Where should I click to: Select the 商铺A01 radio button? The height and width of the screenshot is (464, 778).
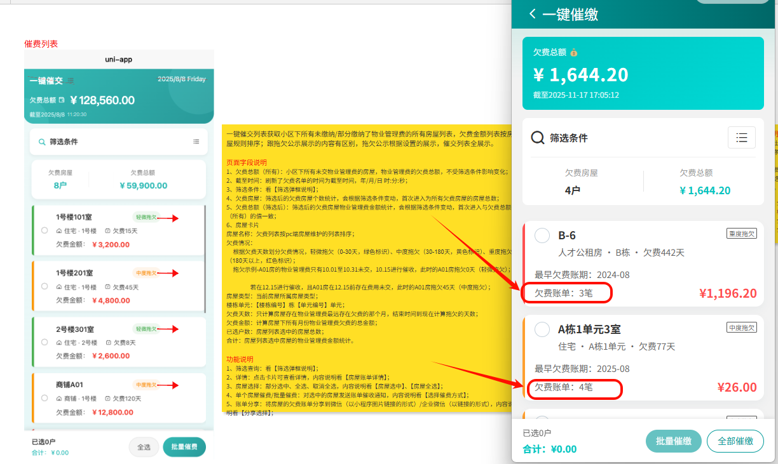44,398
